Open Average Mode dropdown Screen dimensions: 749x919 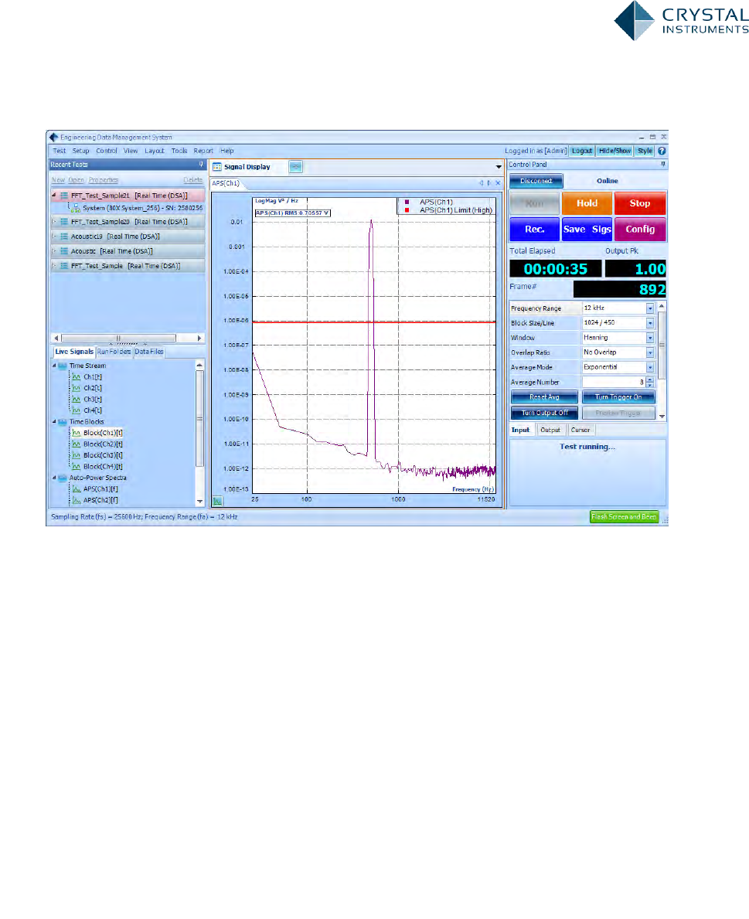[650, 367]
